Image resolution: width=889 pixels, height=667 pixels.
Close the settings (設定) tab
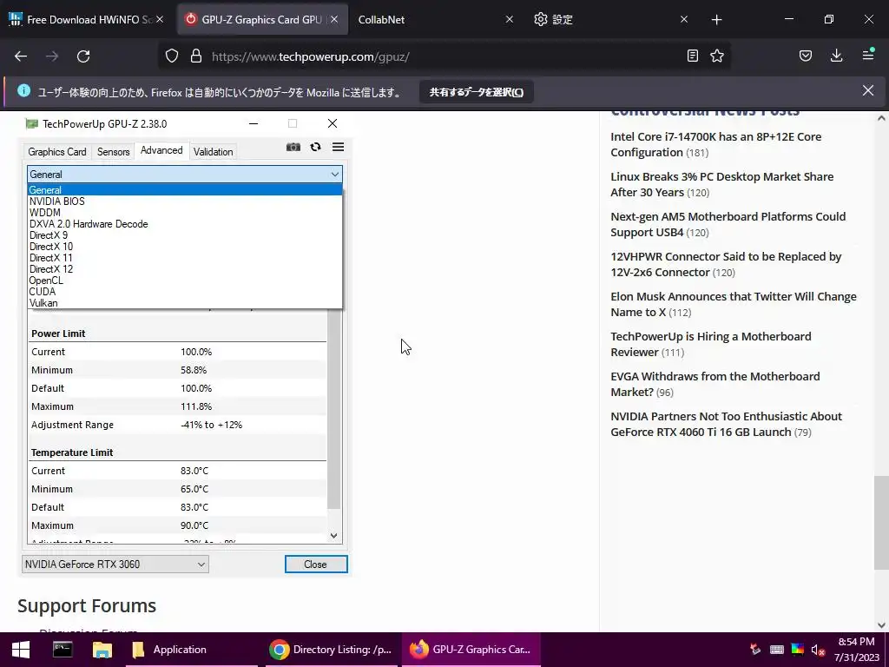coord(684,19)
